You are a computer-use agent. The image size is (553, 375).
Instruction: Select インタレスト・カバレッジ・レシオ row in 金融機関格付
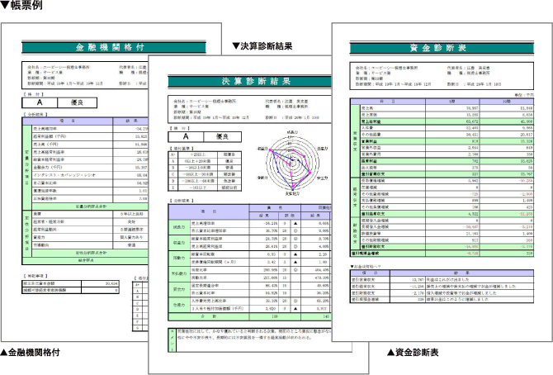[x=90, y=175]
